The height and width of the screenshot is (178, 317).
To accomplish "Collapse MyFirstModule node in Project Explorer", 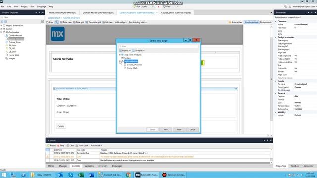I will [x=1, y=32].
